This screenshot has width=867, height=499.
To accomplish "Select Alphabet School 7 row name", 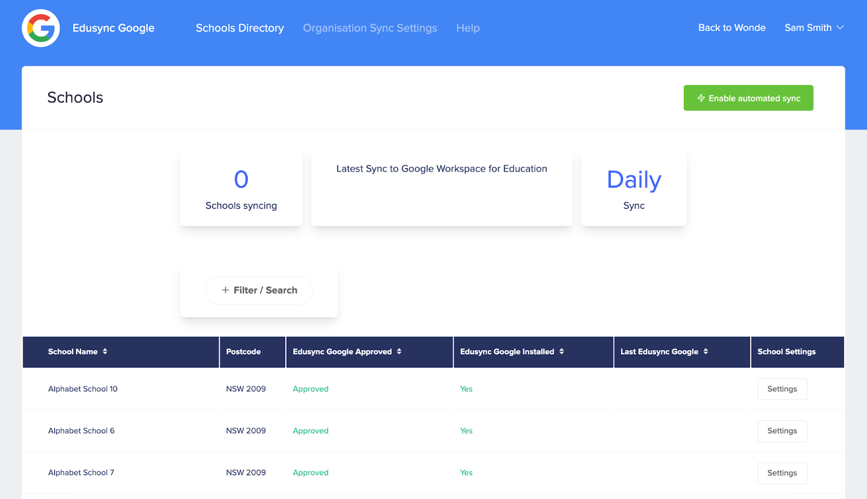I will tap(81, 472).
